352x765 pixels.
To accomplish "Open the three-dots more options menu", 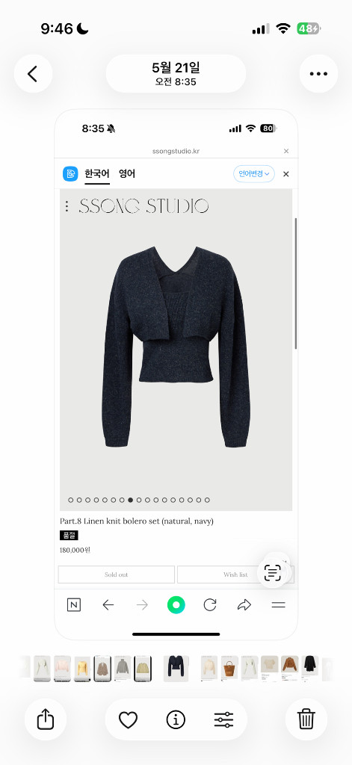I will (318, 74).
